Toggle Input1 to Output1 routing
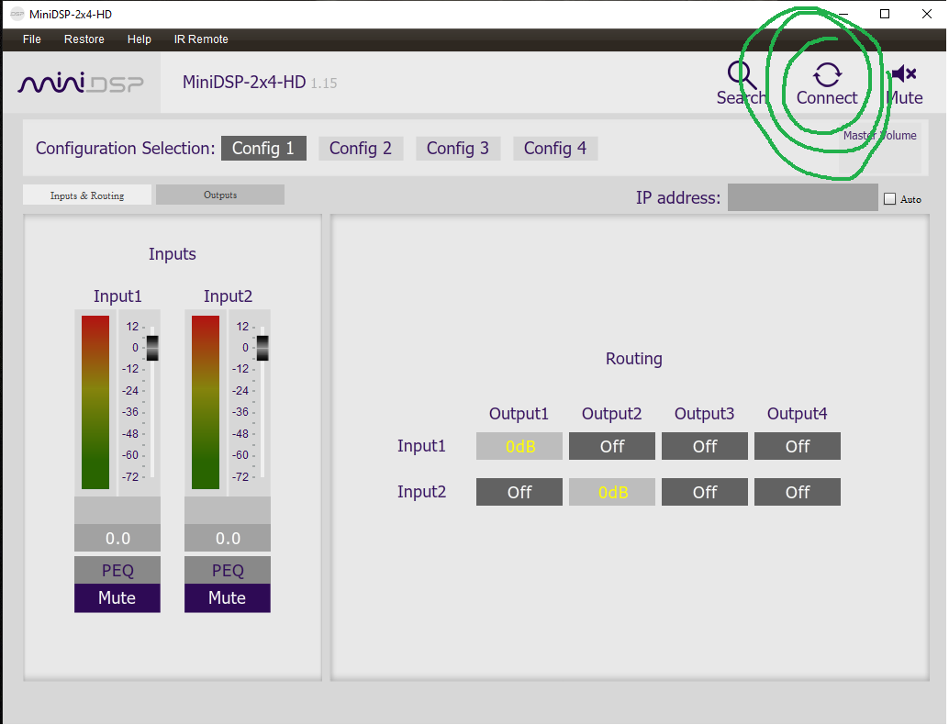 (519, 446)
